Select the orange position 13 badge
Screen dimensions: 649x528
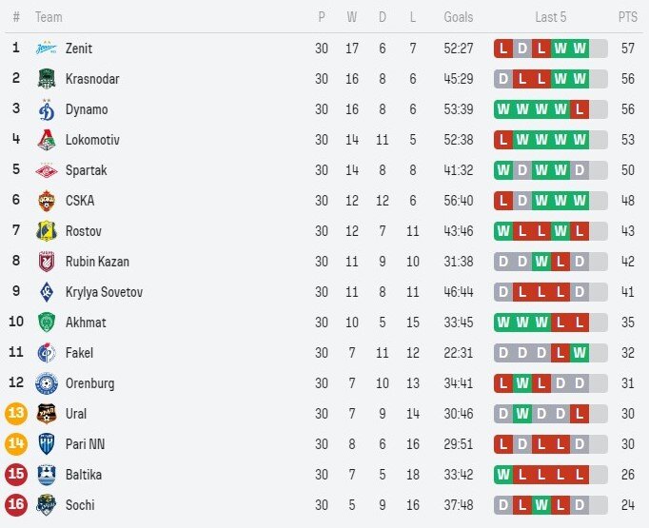16,414
